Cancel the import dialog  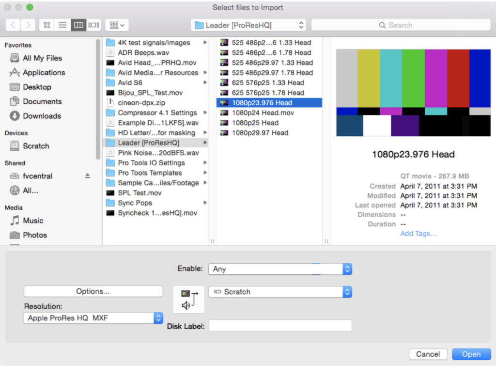point(428,354)
